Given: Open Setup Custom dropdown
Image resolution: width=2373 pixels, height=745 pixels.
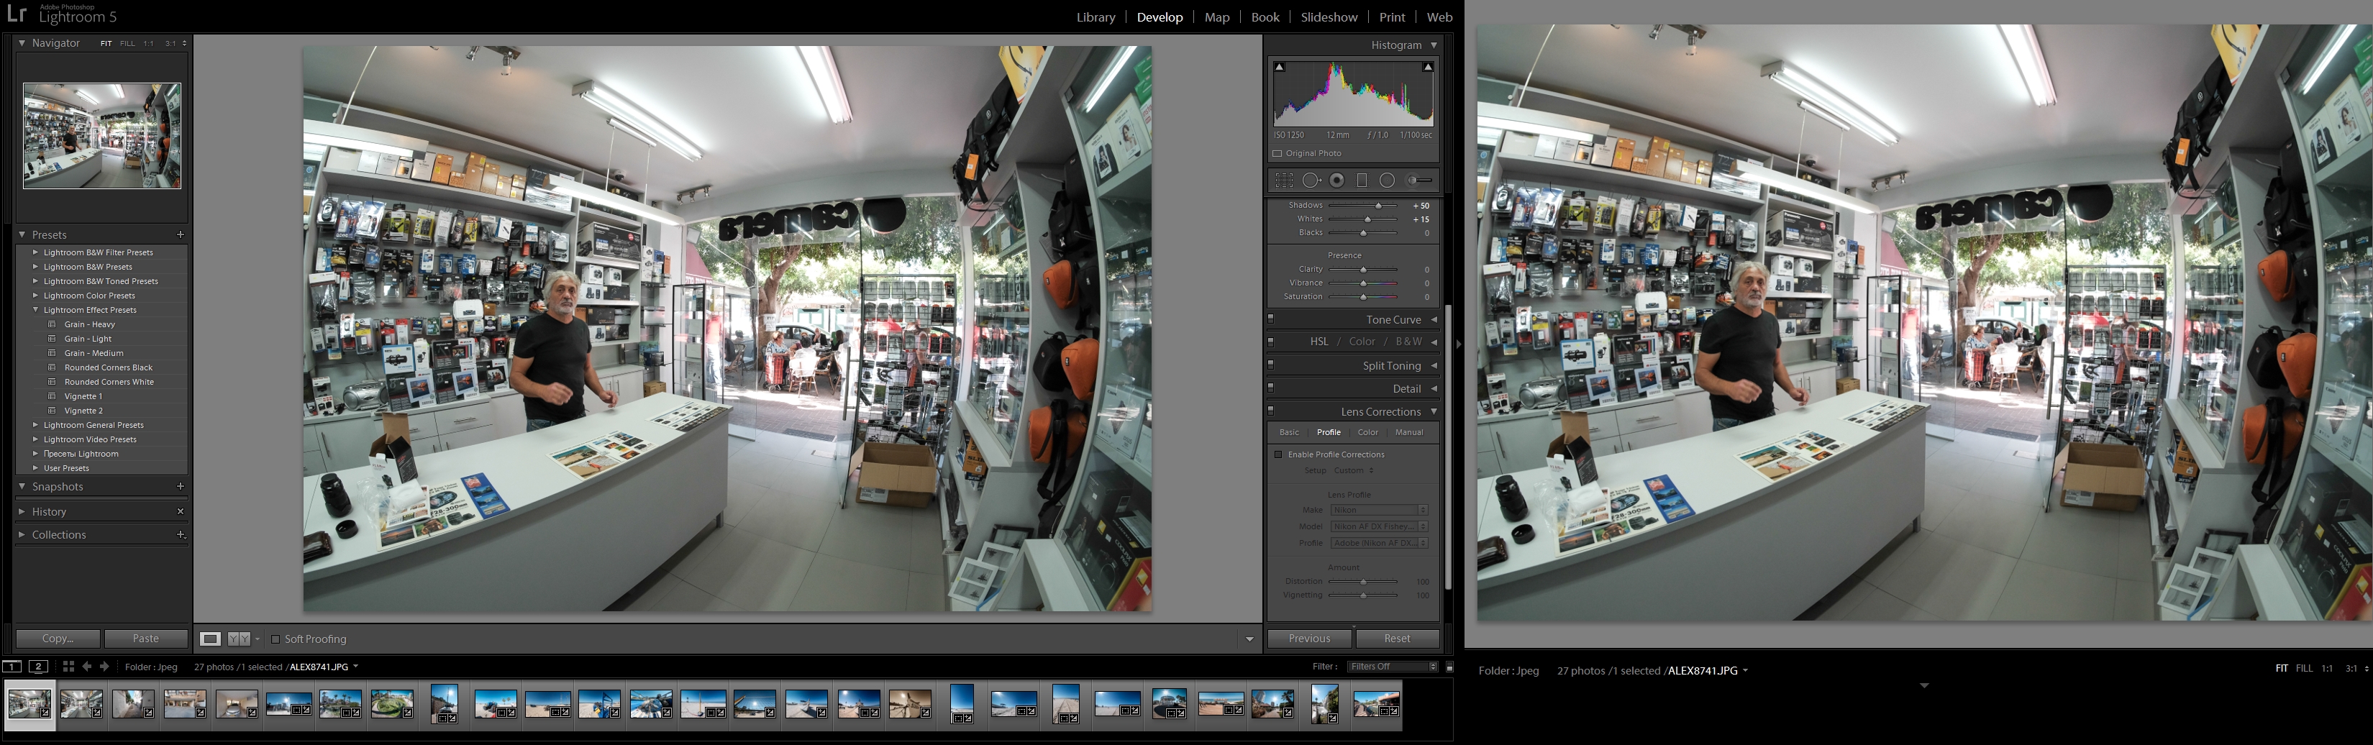Looking at the screenshot, I should pos(1353,470).
